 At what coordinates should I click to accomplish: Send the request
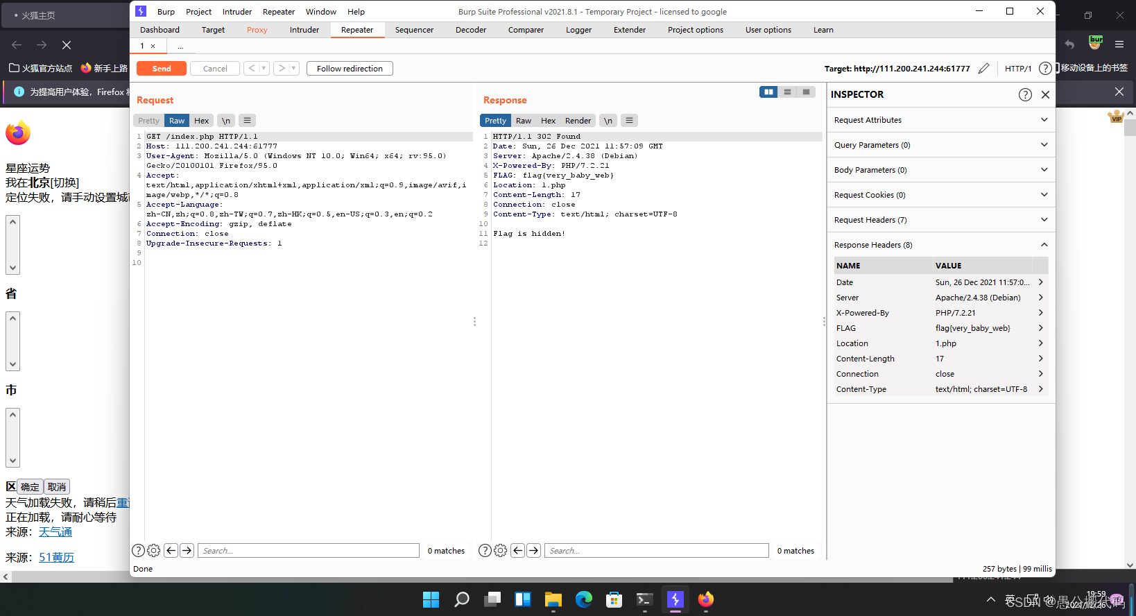click(x=162, y=68)
